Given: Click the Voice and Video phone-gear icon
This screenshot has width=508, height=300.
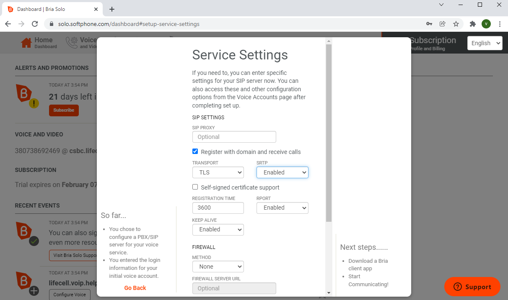Looking at the screenshot, I should tap(72, 43).
